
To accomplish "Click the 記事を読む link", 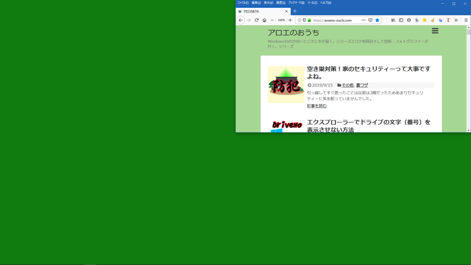I will [317, 106].
